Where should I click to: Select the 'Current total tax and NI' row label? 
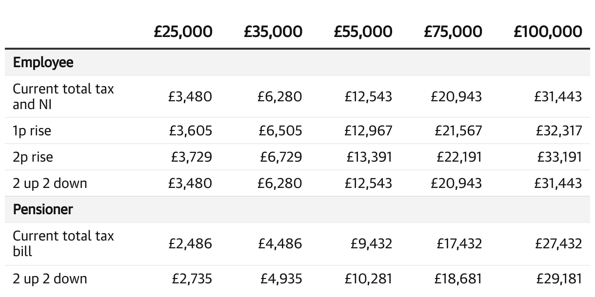[x=63, y=96]
